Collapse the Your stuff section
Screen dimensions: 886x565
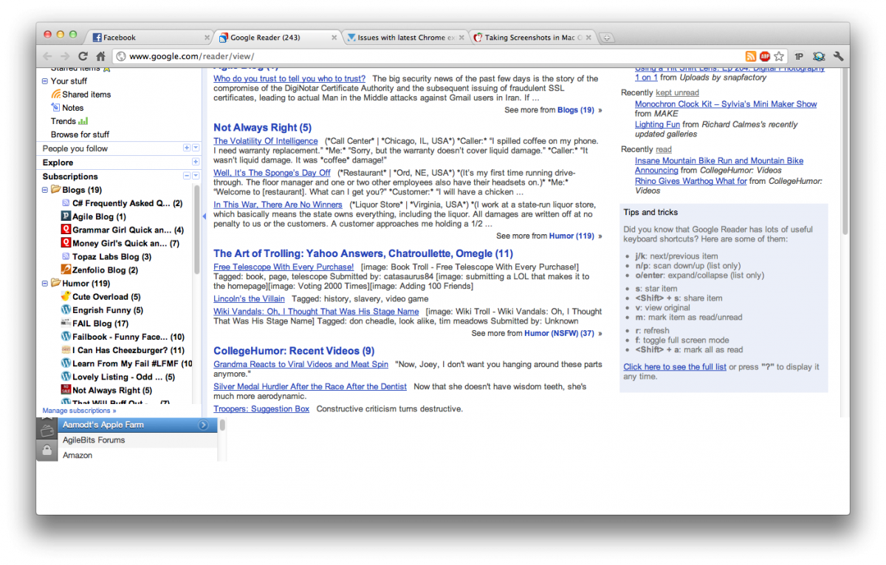[45, 81]
